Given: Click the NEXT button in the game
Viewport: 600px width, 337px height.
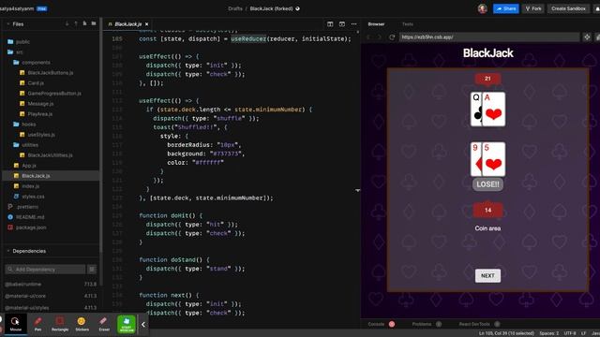Looking at the screenshot, I should [x=487, y=275].
